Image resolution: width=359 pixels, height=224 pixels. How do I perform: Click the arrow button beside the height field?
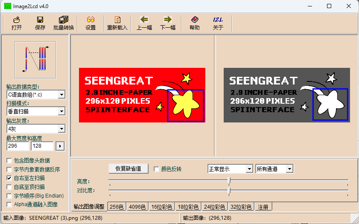tap(60, 146)
